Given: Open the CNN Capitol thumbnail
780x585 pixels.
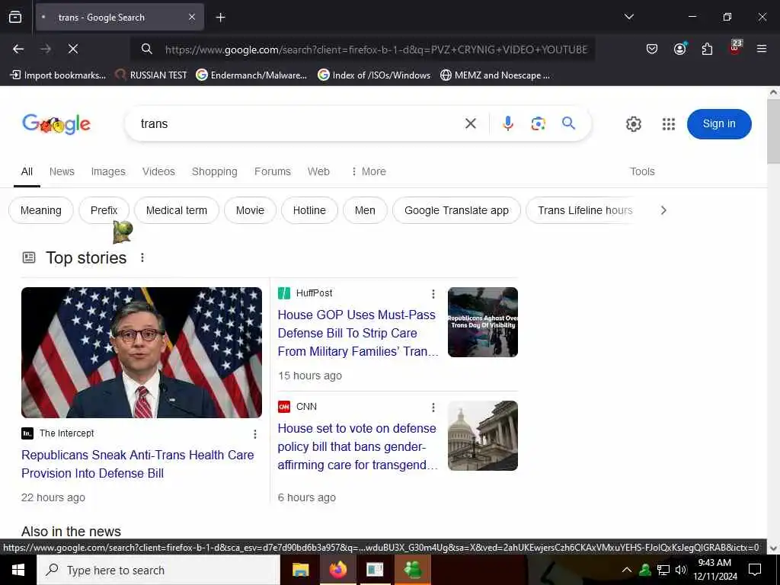Looking at the screenshot, I should (482, 435).
